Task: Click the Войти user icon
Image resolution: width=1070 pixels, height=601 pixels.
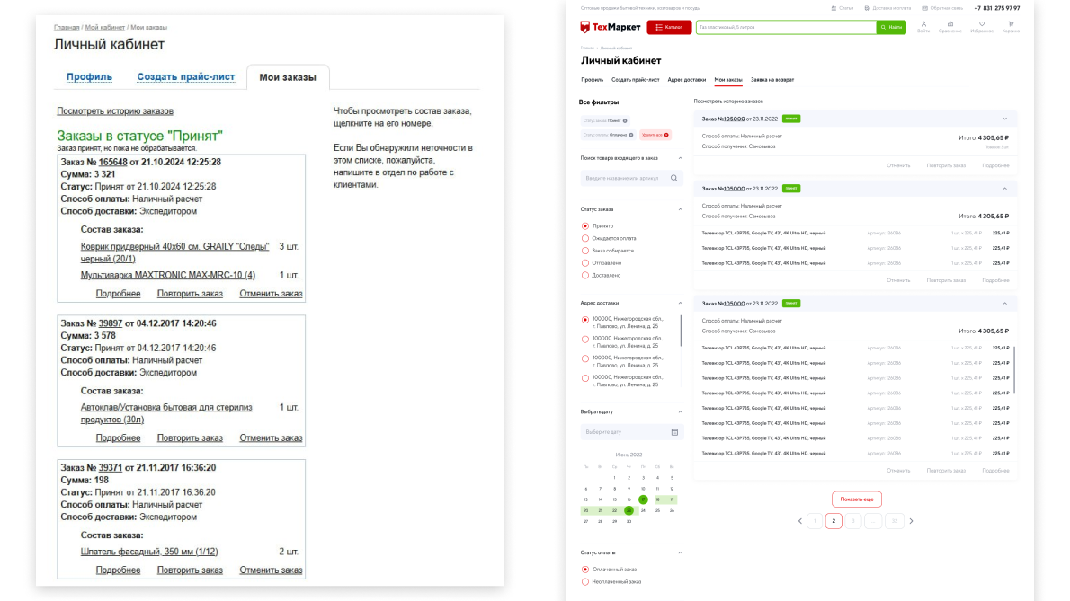Action: pos(923,24)
